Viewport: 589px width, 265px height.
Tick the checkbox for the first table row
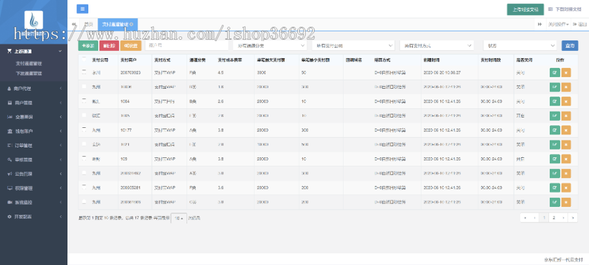pyautogui.click(x=84, y=72)
